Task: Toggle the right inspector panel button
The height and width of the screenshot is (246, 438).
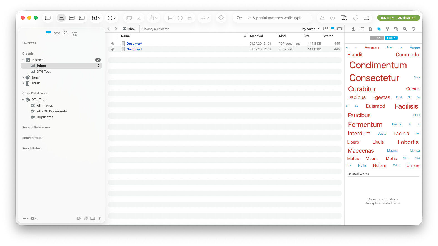Action: [366, 18]
